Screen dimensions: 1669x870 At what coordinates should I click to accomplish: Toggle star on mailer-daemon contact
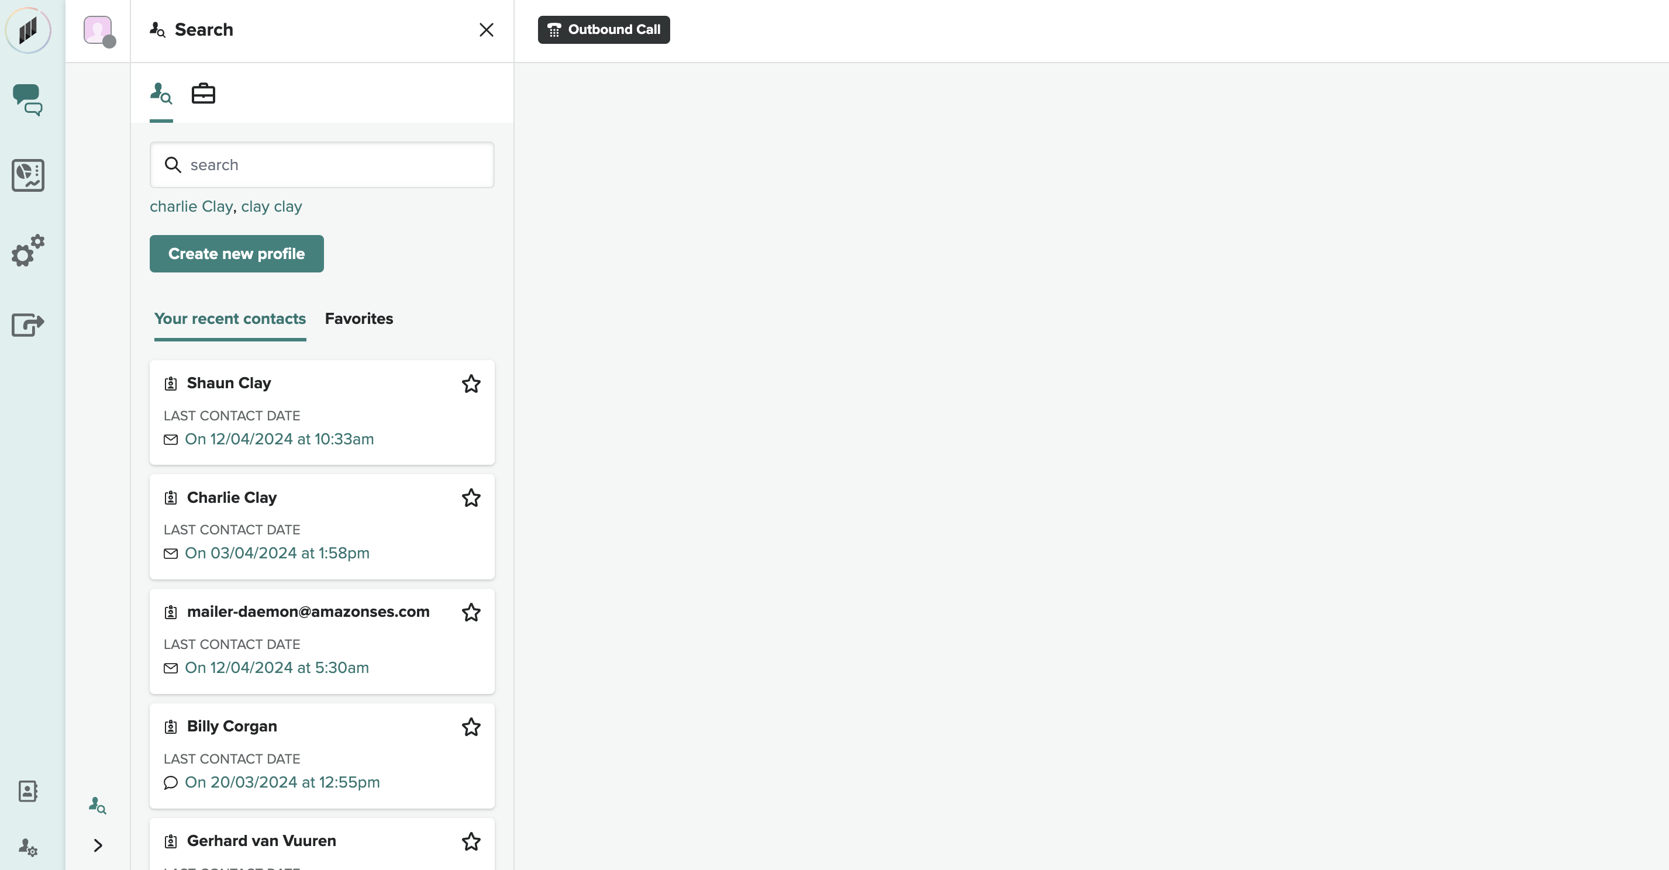pos(471,612)
